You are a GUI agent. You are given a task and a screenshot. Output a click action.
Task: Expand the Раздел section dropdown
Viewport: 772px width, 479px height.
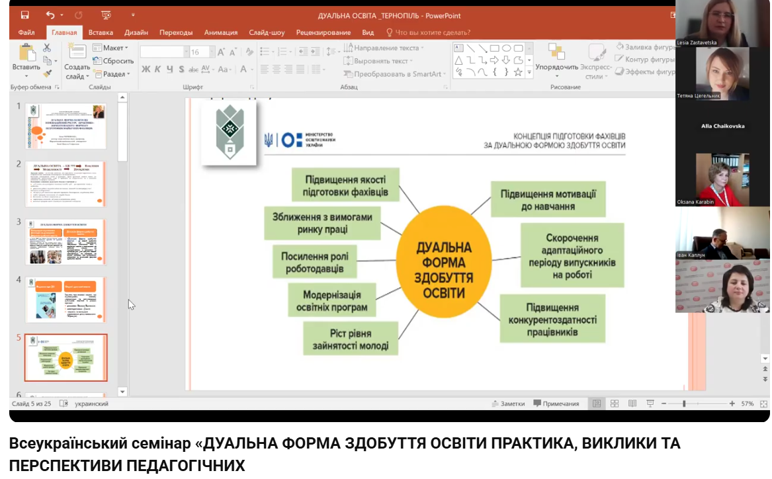[111, 74]
